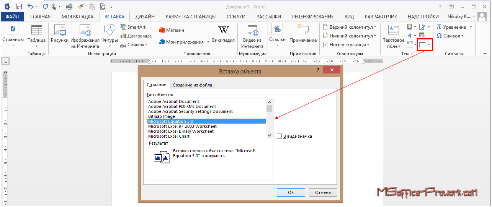Screen dimensions: 492x207
Task: Click the Примечание comment icon
Action: point(303,34)
